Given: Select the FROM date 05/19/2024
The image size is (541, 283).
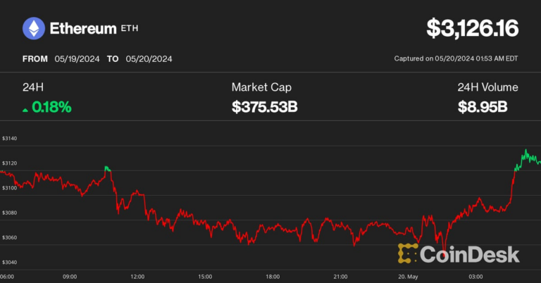Looking at the screenshot, I should click(x=75, y=59).
